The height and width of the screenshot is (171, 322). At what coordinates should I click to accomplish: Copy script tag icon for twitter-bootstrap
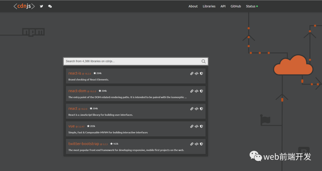tap(196, 144)
